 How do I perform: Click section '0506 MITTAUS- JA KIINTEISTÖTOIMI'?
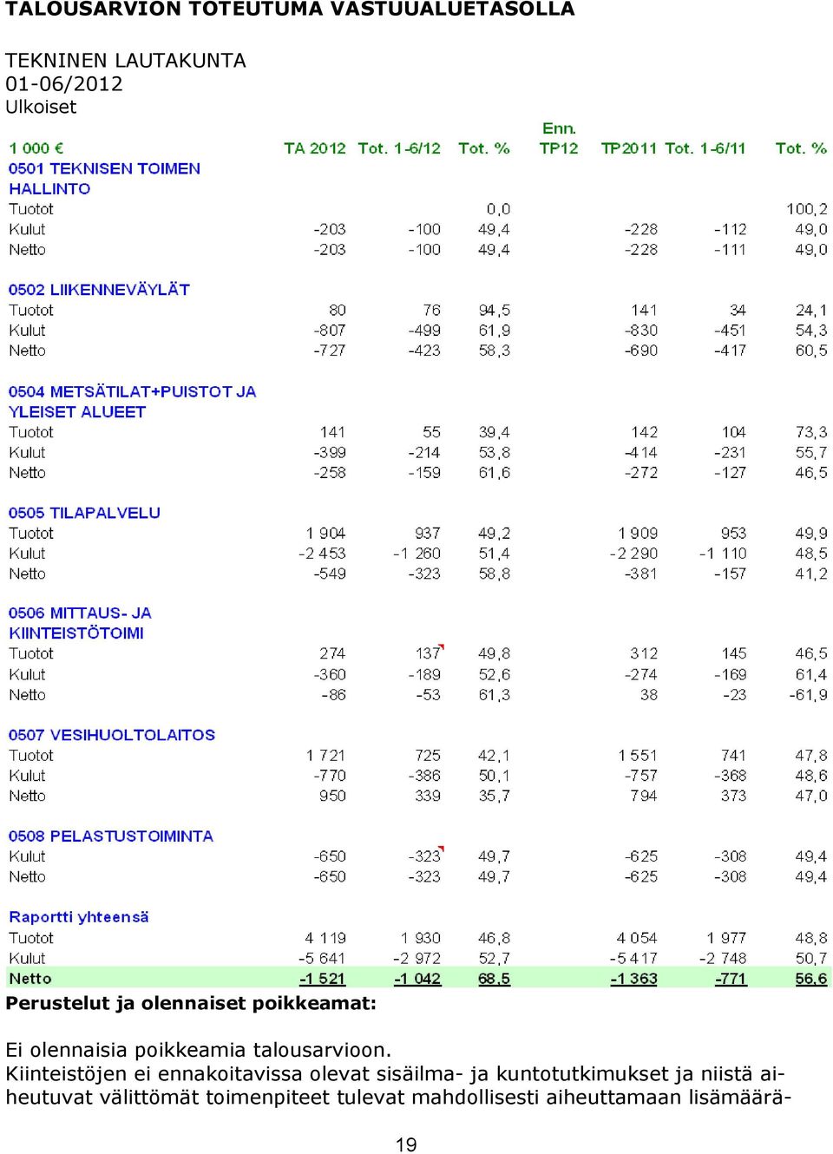[80, 623]
